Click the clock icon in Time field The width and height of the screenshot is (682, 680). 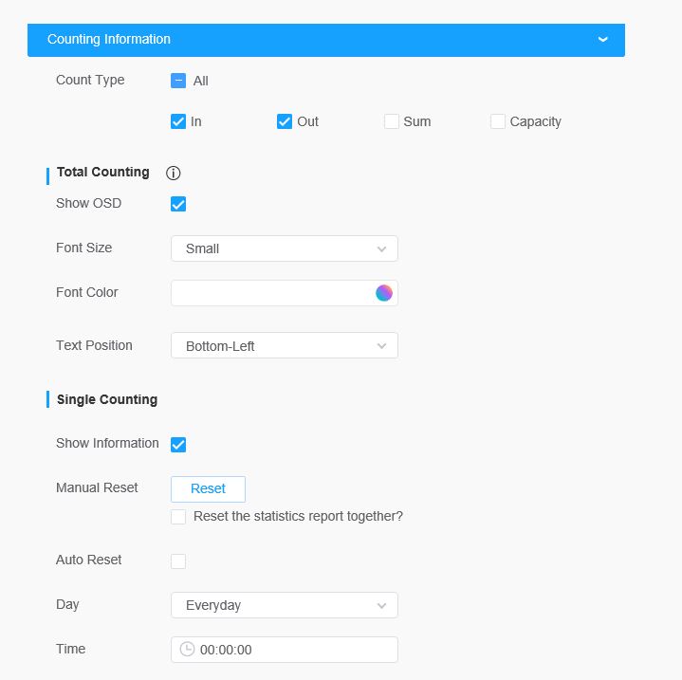coord(188,650)
